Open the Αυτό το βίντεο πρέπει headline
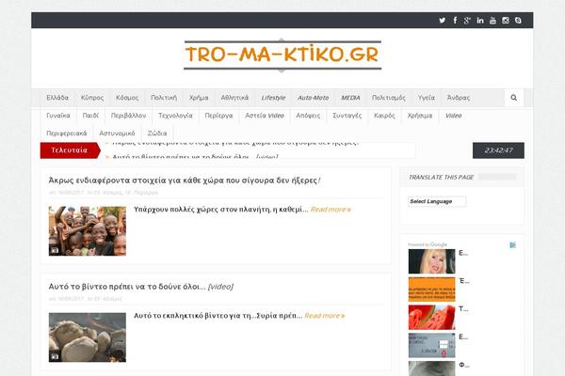565x376 pixels. point(141,287)
